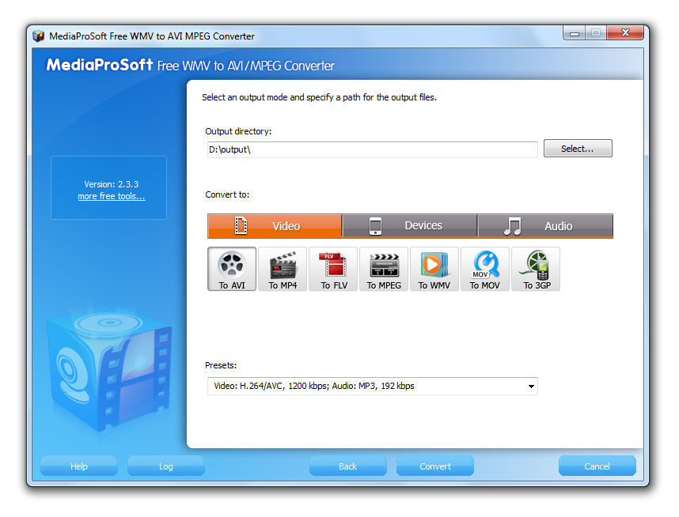Pick the To 3GP format icon

pyautogui.click(x=536, y=269)
